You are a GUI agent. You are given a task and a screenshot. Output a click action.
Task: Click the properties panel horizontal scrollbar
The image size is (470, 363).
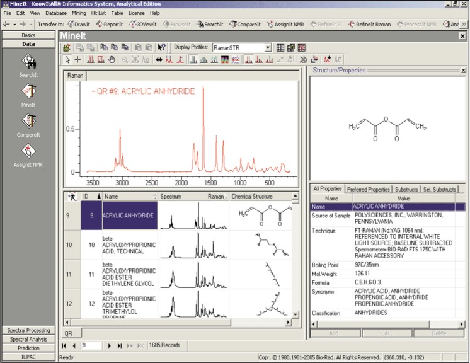387,325
